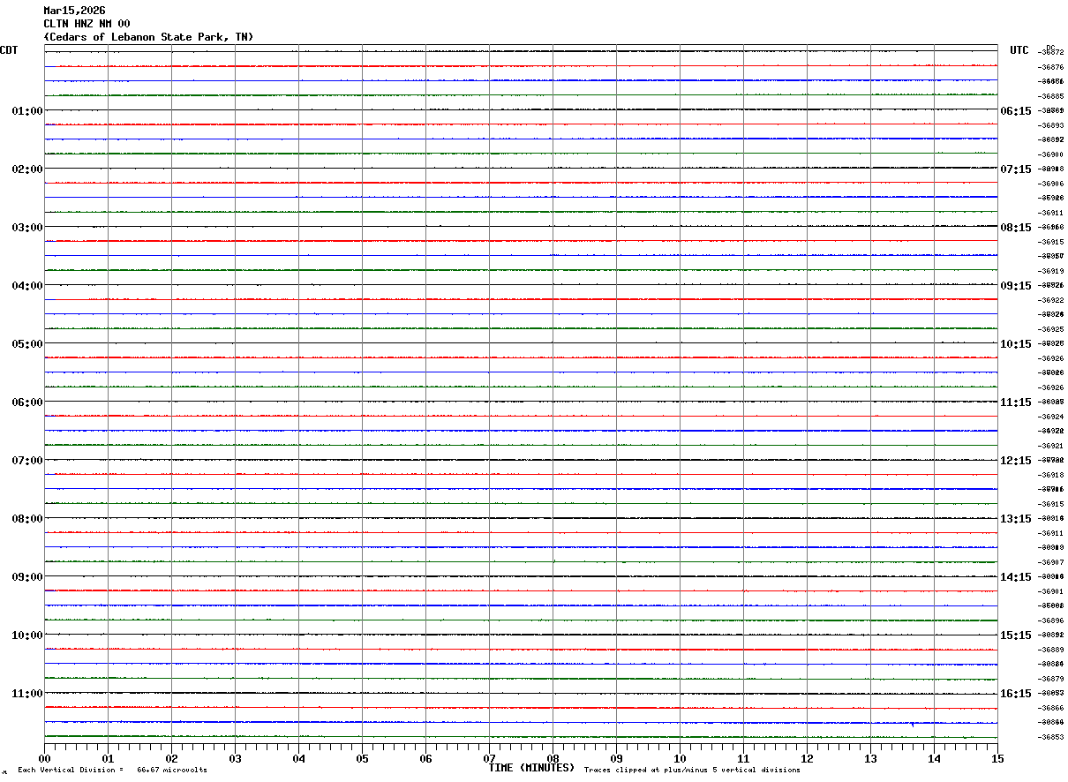This screenshot has height=782, width=1068.
Task: Click the "02:00" CDT row label
Action: point(27,169)
